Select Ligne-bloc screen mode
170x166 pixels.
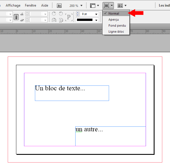coord(116,32)
